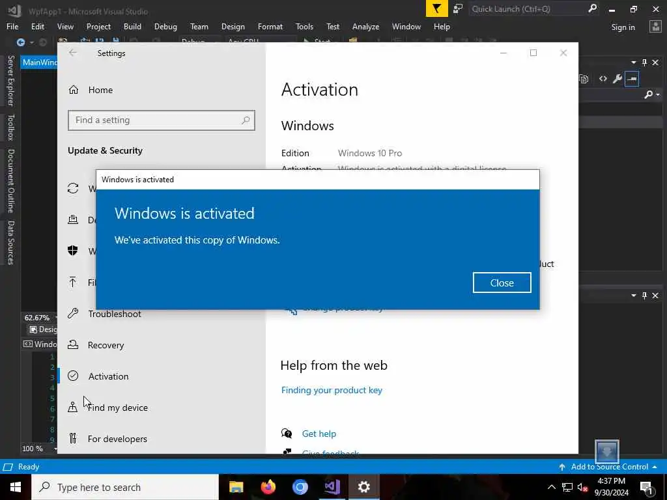
Task: Open the Edit menu in Visual Studio
Action: 37,26
